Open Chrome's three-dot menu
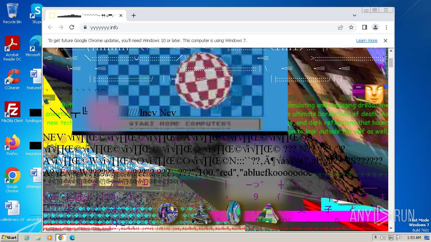The height and width of the screenshot is (242, 431). point(386,28)
